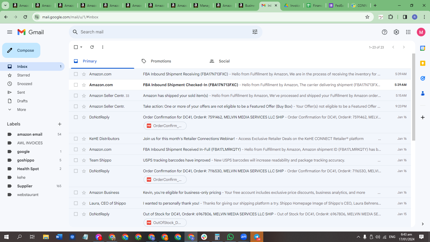Image resolution: width=430 pixels, height=242 pixels.
Task: Collapse the side panel with the chevron
Action: pos(423,224)
